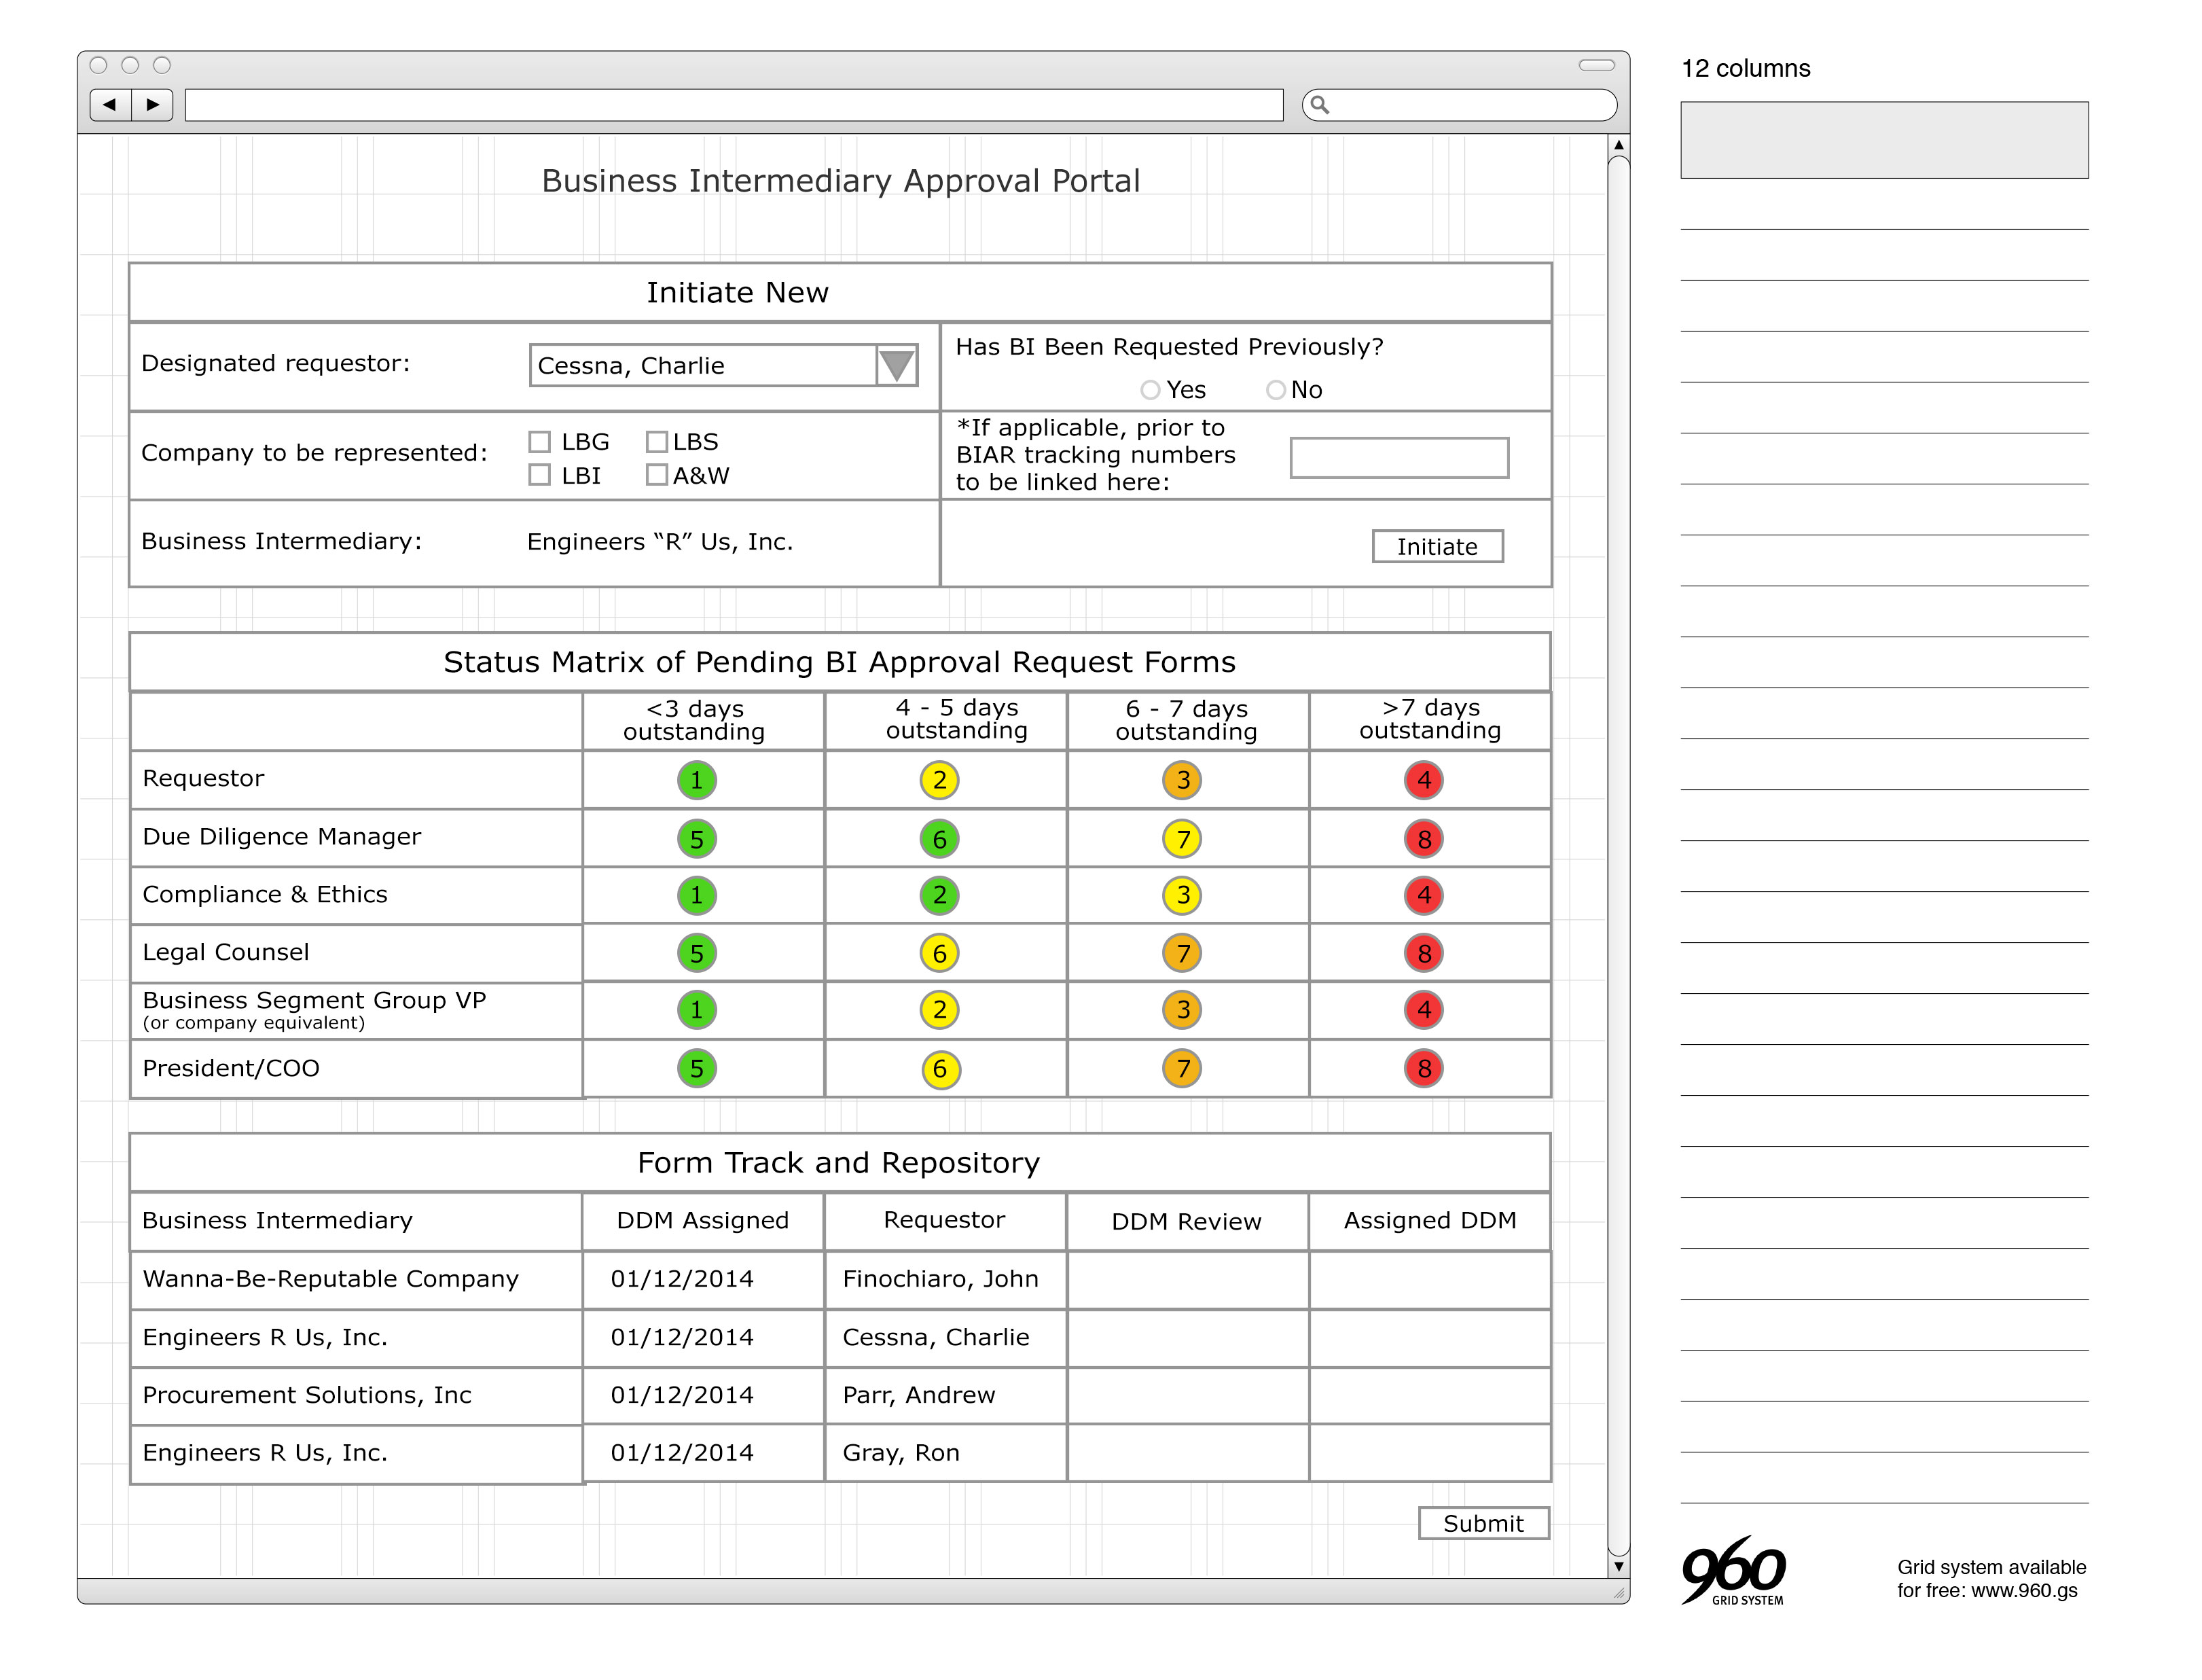Check the LBG company checkbox
Viewport: 2202px width, 1680px height.
coord(540,442)
